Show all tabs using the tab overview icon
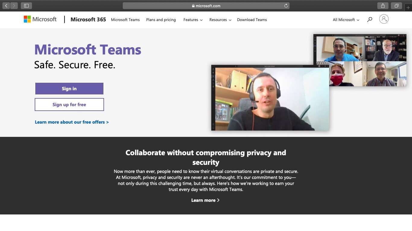Screen dimensions: 412x231 396,5
